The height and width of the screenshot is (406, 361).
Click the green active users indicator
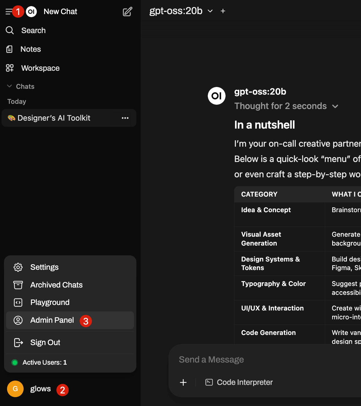point(14,363)
